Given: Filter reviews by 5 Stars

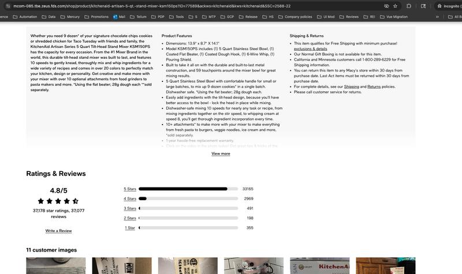Looking at the screenshot, I should [x=129, y=189].
